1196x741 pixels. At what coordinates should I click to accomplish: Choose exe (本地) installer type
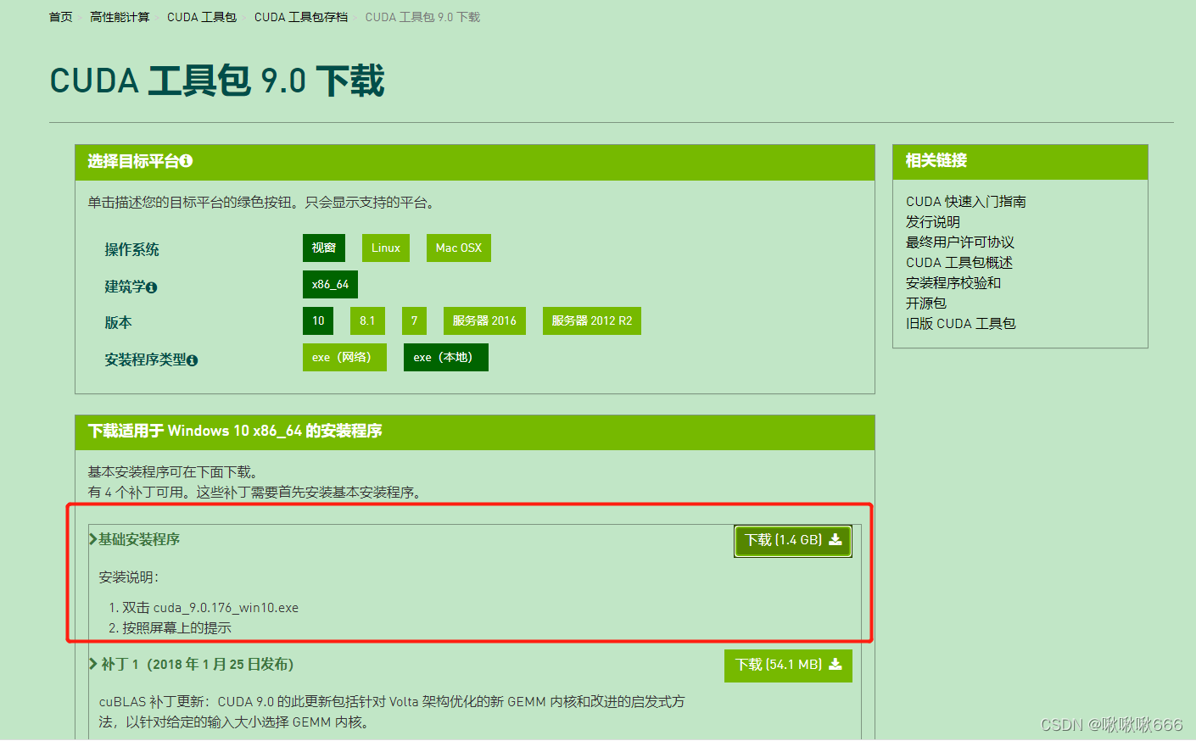(x=446, y=357)
